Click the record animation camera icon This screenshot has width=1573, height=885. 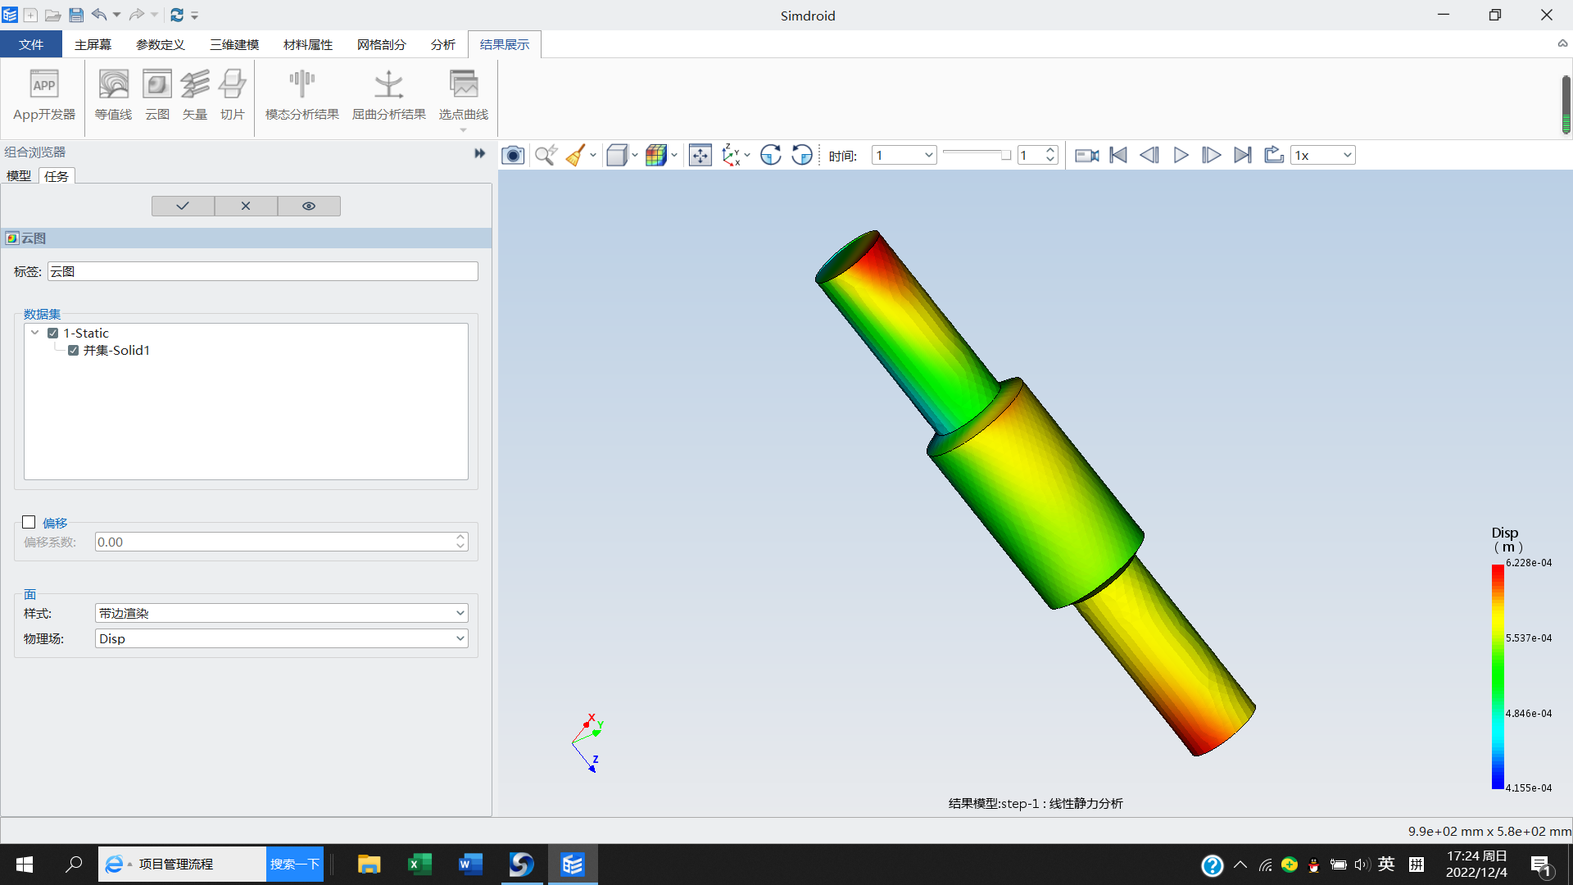coord(1087,155)
